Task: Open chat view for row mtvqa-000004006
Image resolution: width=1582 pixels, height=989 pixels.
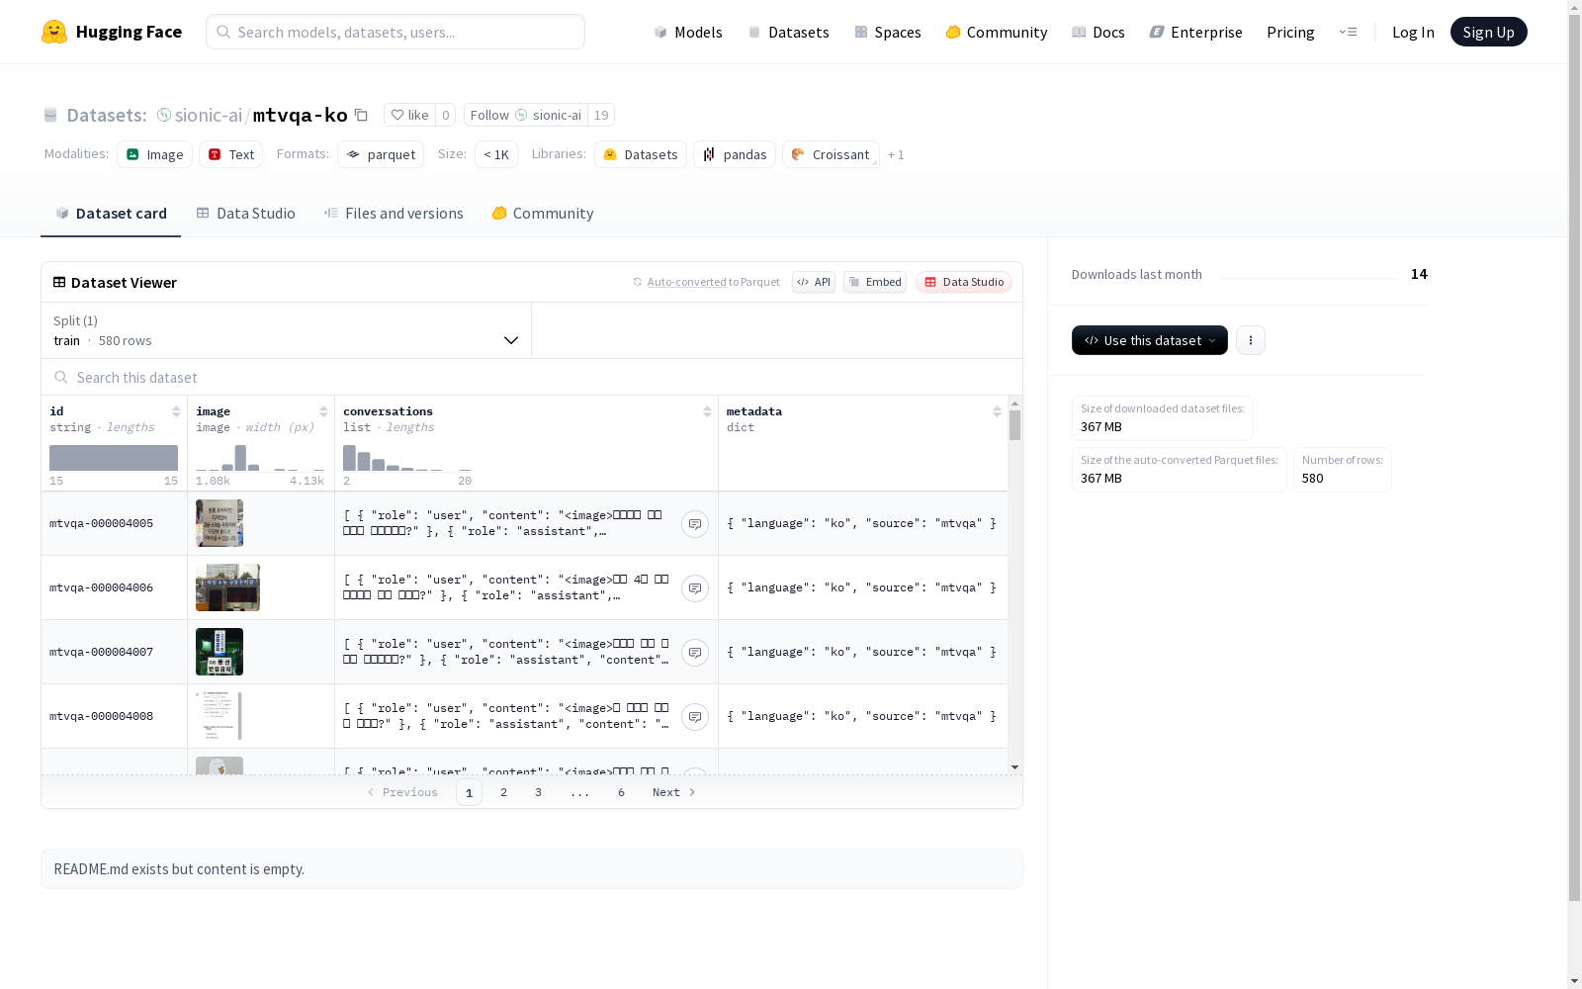Action: tap(695, 588)
